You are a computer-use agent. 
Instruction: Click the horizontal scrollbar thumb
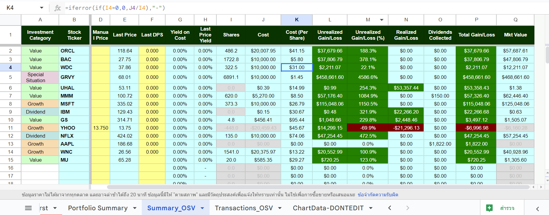pos(318,187)
